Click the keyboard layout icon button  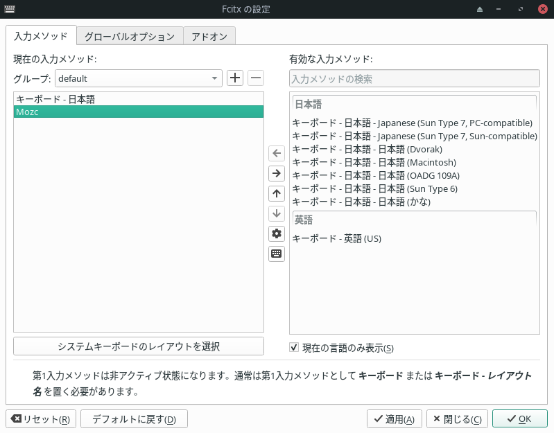point(277,254)
